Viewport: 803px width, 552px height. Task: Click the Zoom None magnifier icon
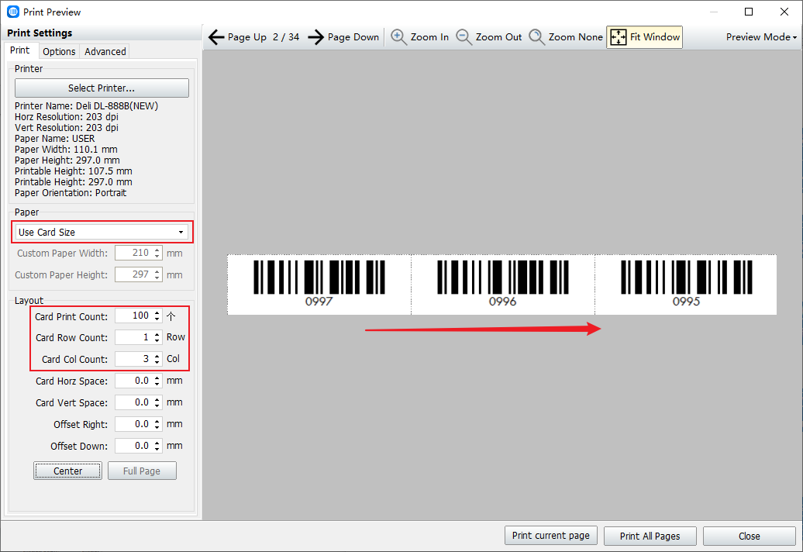click(x=536, y=37)
